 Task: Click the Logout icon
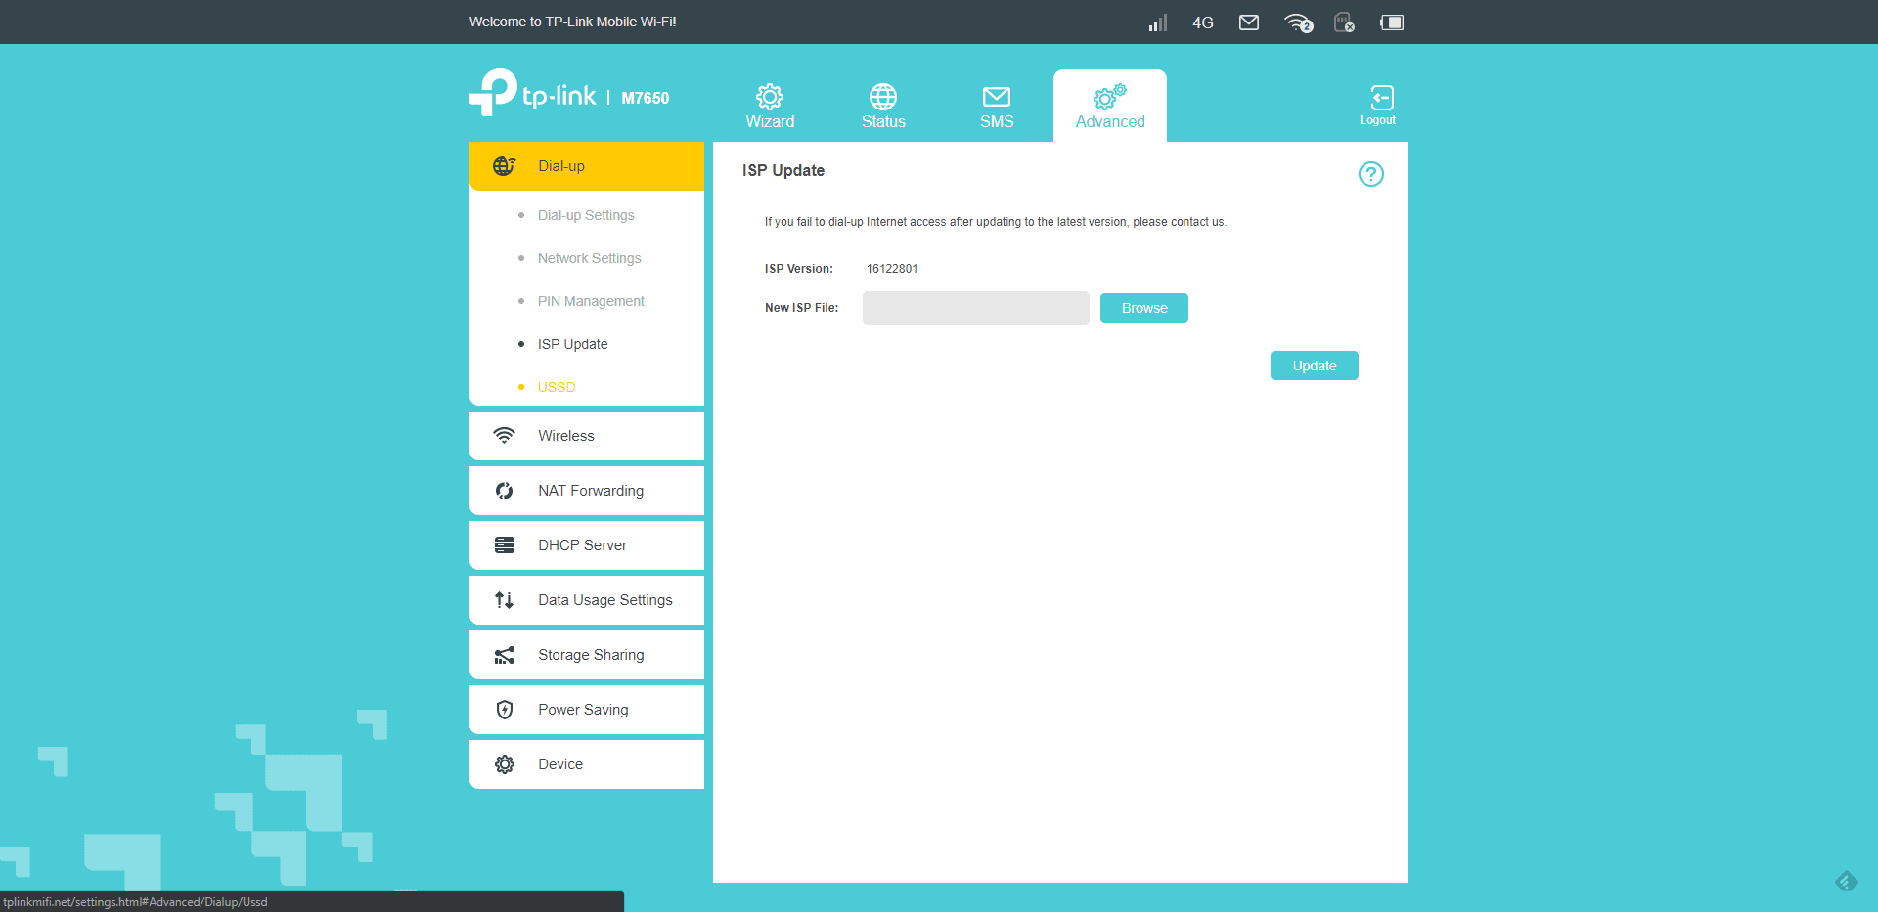point(1378,104)
